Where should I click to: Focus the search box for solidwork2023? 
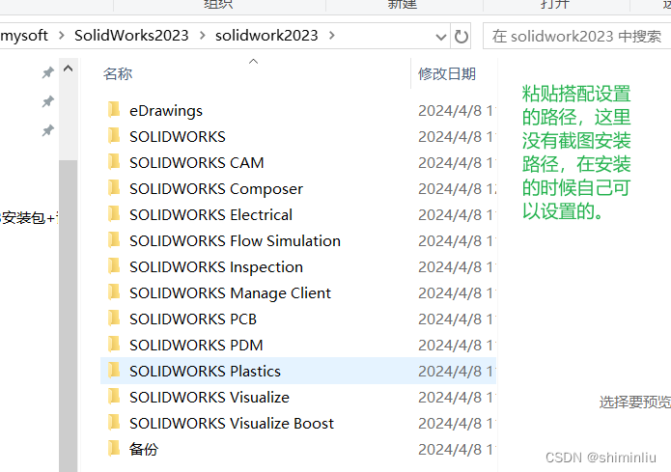(576, 37)
